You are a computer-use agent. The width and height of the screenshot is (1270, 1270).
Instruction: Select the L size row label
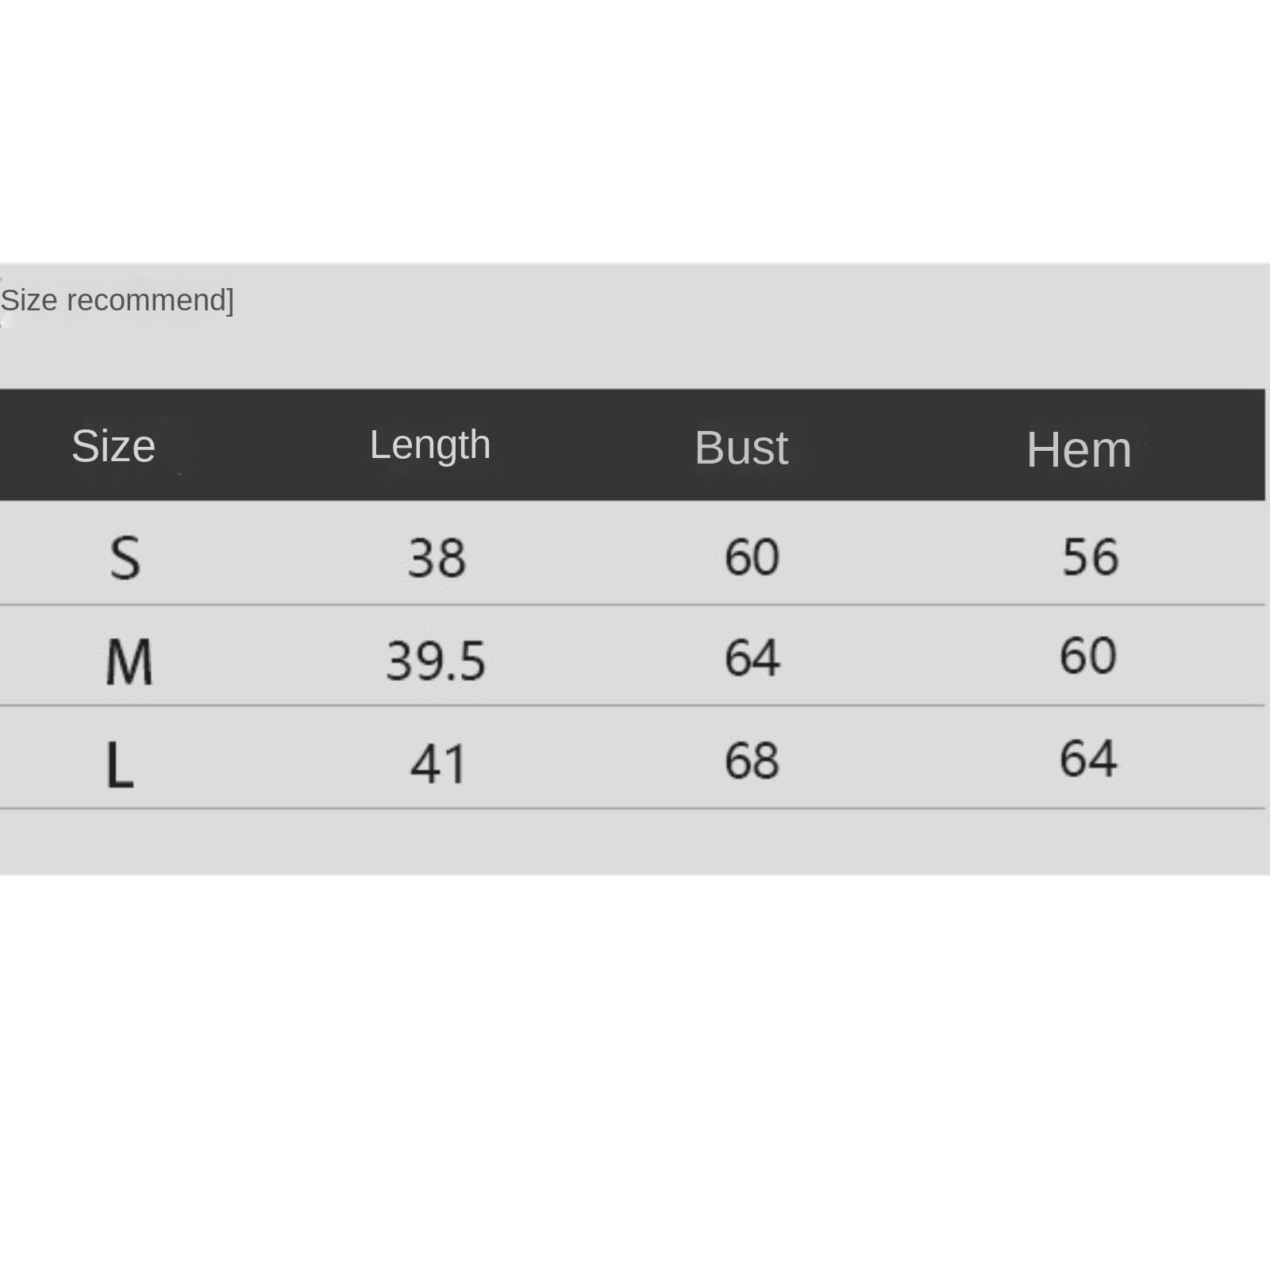(120, 765)
